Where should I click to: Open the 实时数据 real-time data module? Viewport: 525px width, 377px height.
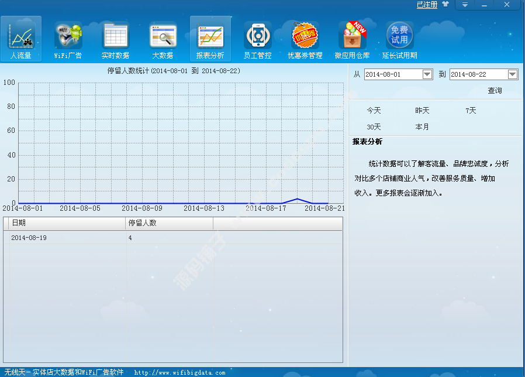116,39
